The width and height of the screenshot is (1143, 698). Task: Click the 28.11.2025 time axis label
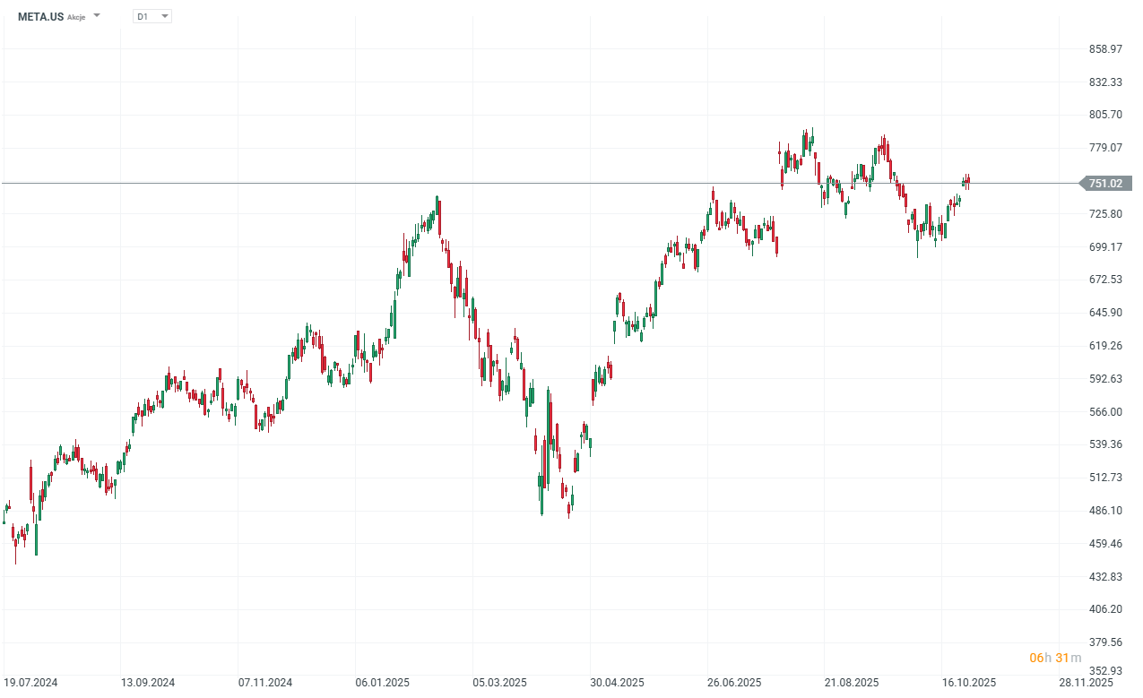1086,683
